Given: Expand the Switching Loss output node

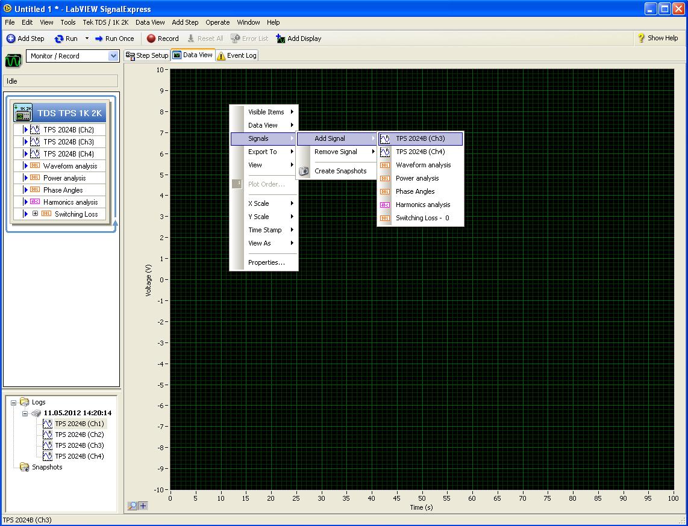Looking at the screenshot, I should (x=36, y=214).
